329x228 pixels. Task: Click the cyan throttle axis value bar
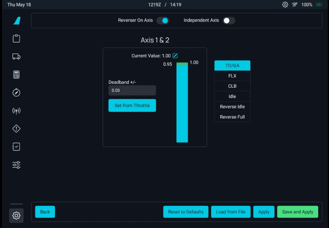click(x=182, y=104)
